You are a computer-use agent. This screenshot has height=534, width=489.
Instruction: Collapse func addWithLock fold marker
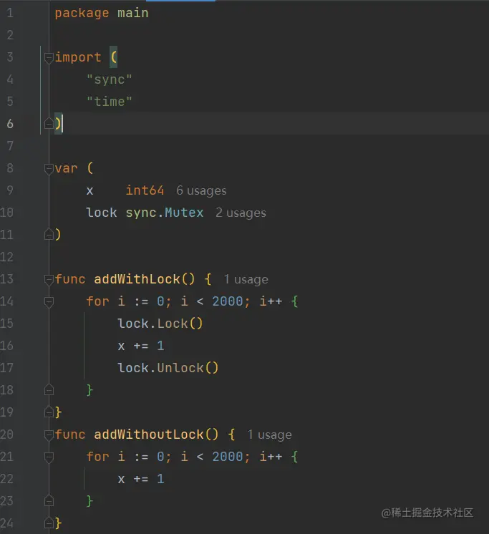tap(49, 280)
